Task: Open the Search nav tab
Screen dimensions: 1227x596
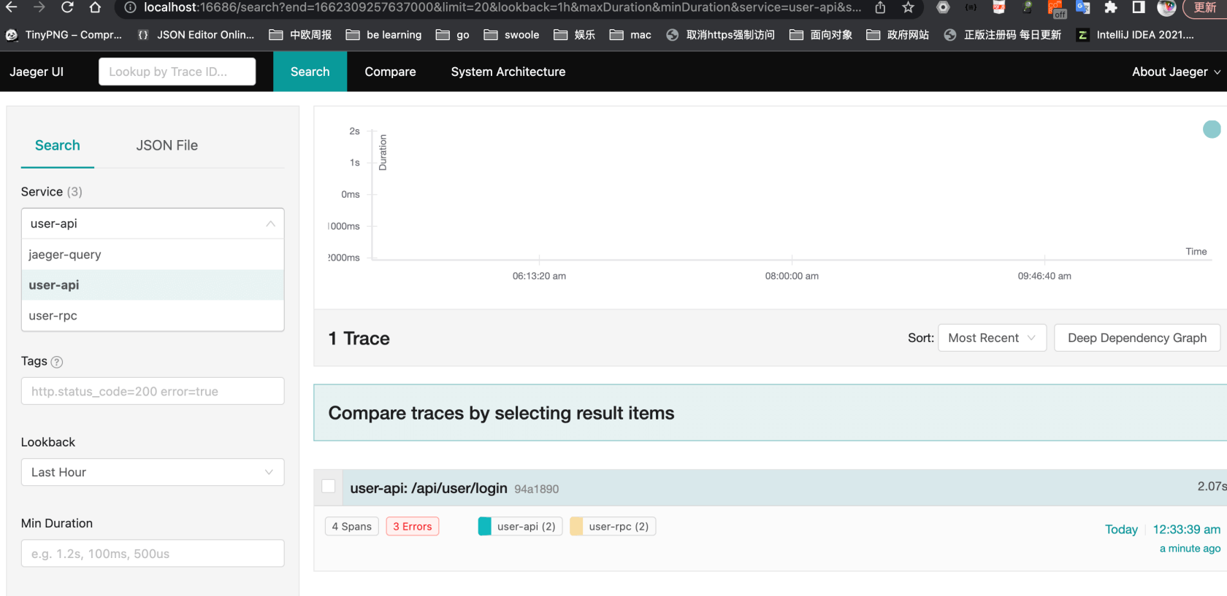Action: click(x=310, y=71)
